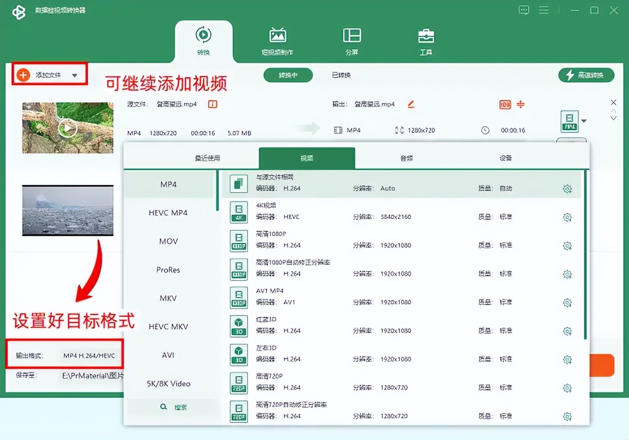Switch to the 音频 audio formats tab
The height and width of the screenshot is (440, 629).
click(405, 158)
